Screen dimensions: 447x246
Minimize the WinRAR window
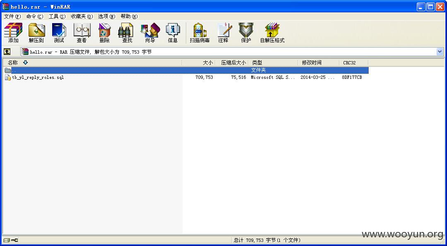(x=421, y=7)
